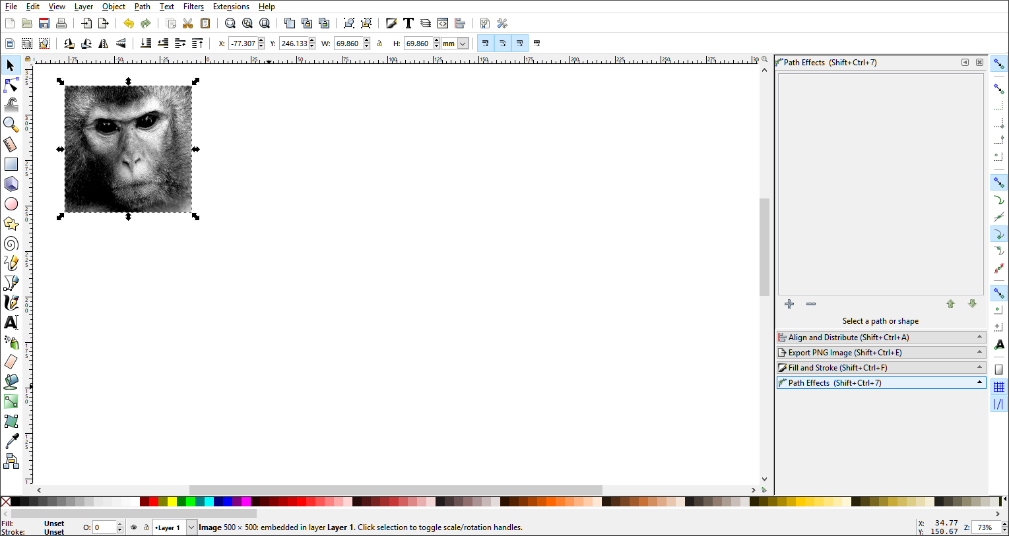The height and width of the screenshot is (536, 1009).
Task: Click the Width input field
Action: pyautogui.click(x=348, y=44)
